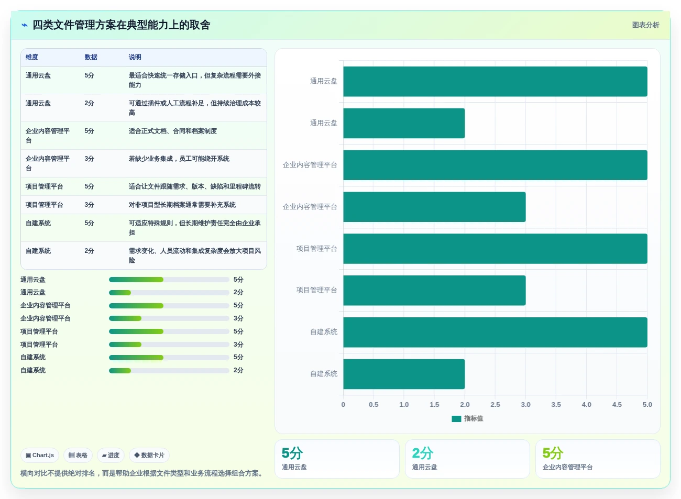Click the progress bar for 自建系统 at 2分
Image resolution: width=681 pixels, height=499 pixels.
(169, 371)
